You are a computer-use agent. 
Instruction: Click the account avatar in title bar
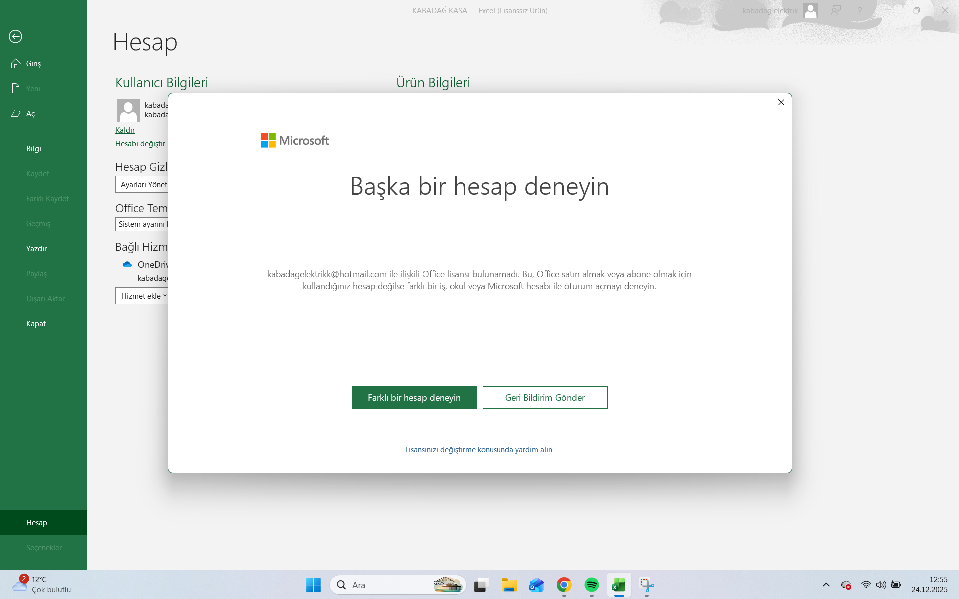coord(810,10)
